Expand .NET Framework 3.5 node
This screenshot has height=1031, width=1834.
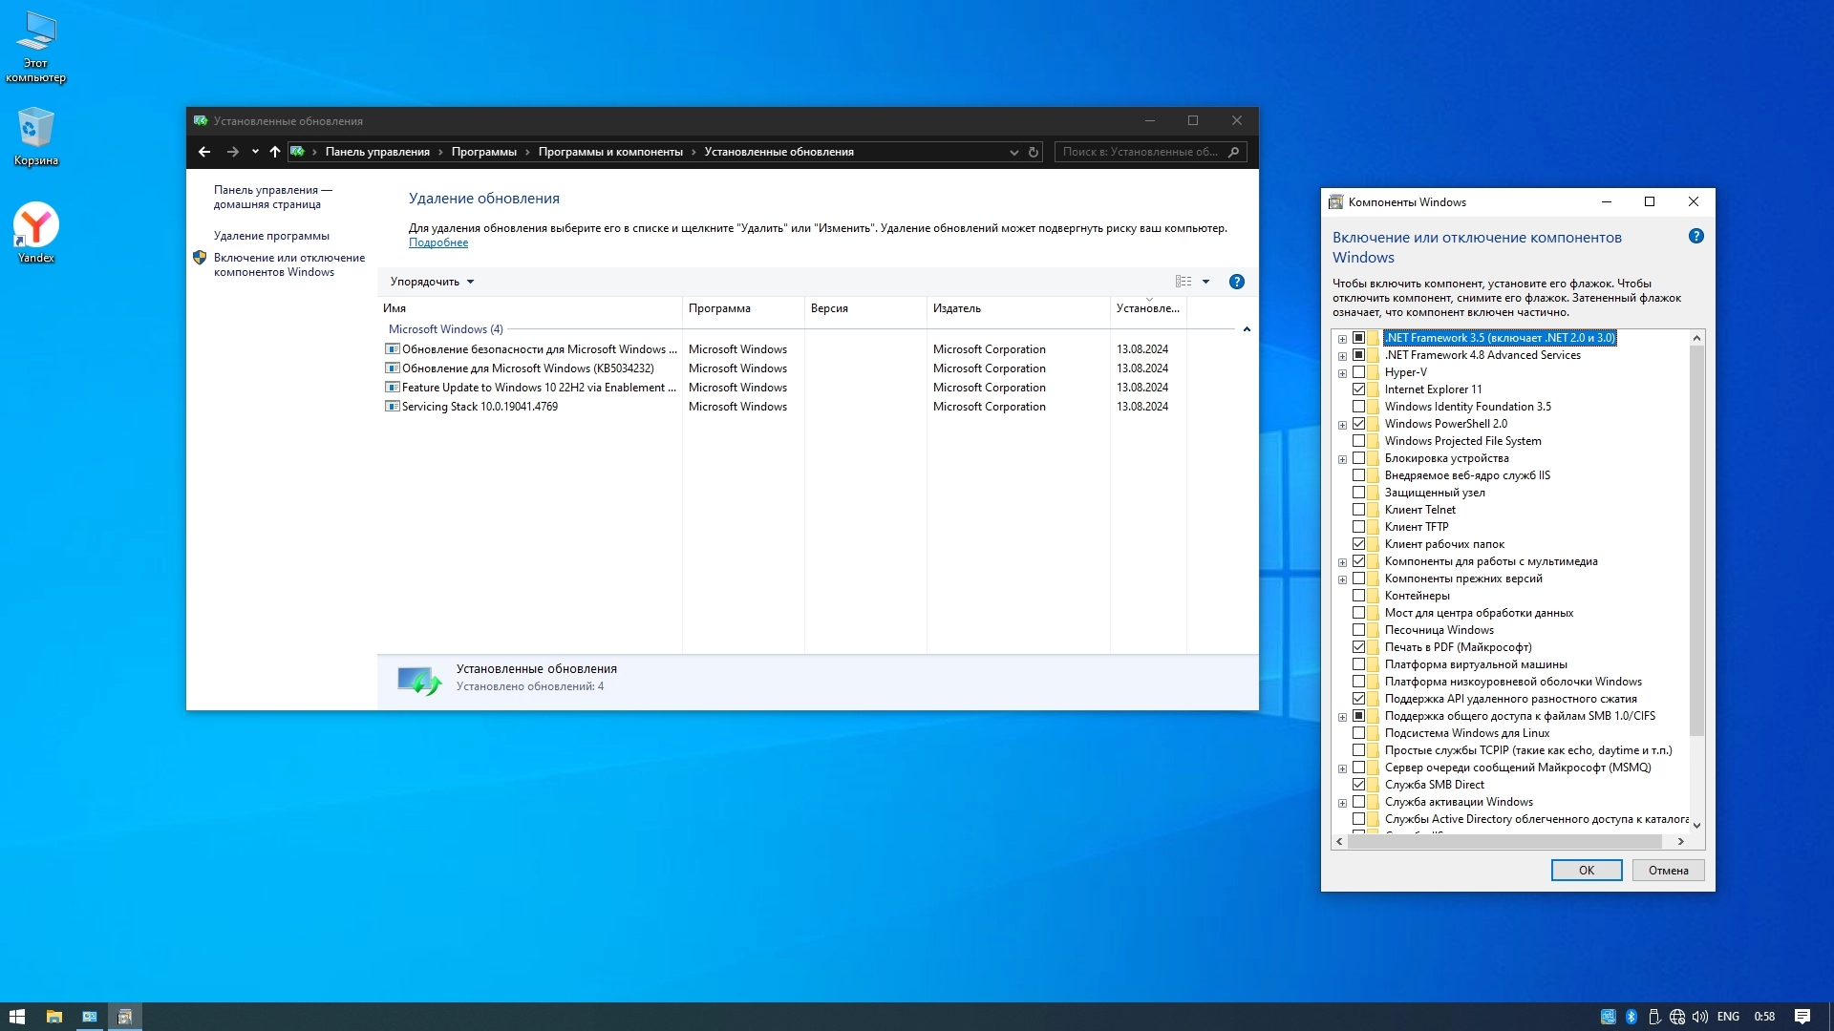(x=1342, y=339)
